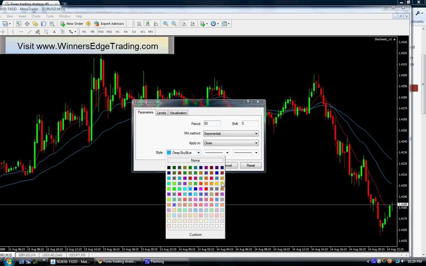This screenshot has width=426, height=266.
Task: Expand the Periods clock dropdown arrow
Action: coord(218,24)
